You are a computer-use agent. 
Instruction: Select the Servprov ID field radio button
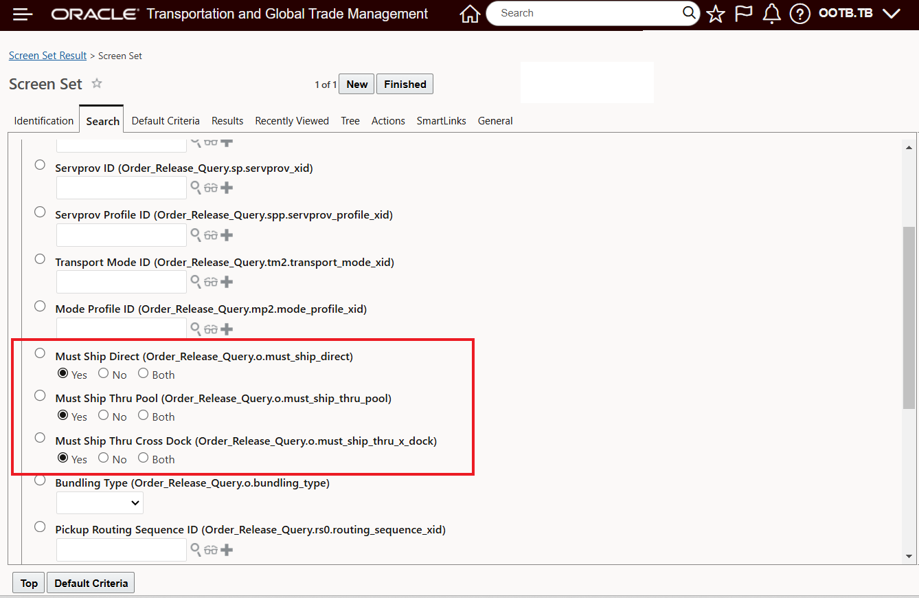40,165
